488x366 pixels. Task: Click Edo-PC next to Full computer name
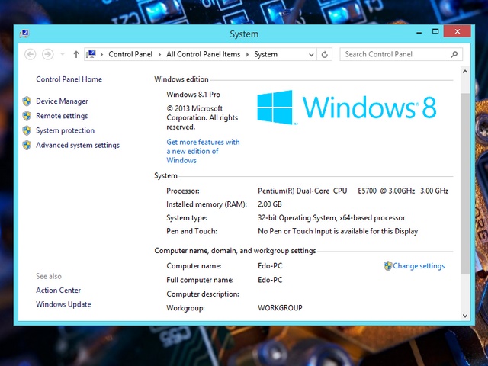tap(270, 280)
